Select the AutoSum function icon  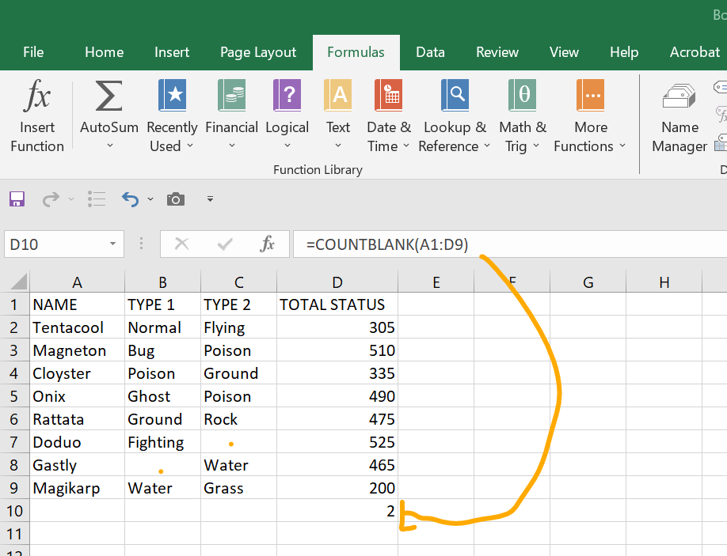tap(108, 95)
